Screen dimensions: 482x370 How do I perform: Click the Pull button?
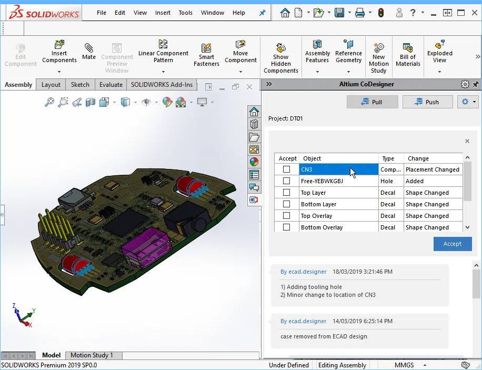click(372, 102)
